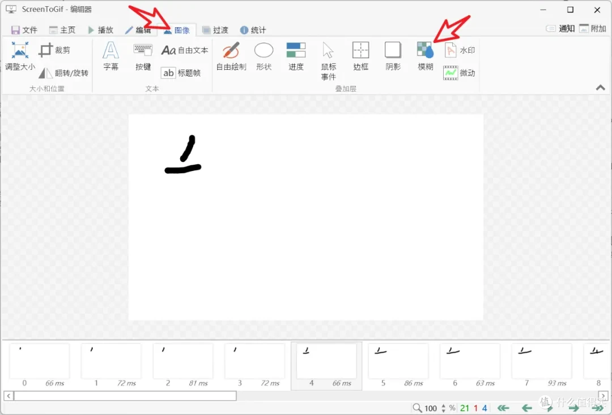This screenshot has width=612, height=415.
Task: Jump to the first frame
Action: coord(503,408)
